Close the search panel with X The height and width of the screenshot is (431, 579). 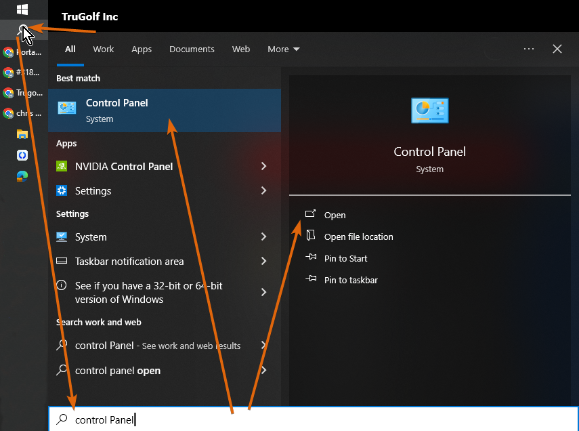pyautogui.click(x=557, y=49)
